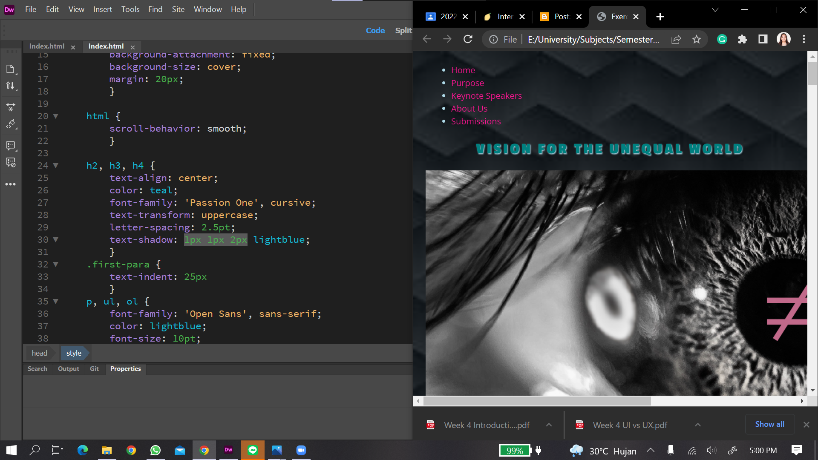Open the Insert menu
818x460 pixels.
tap(102, 9)
